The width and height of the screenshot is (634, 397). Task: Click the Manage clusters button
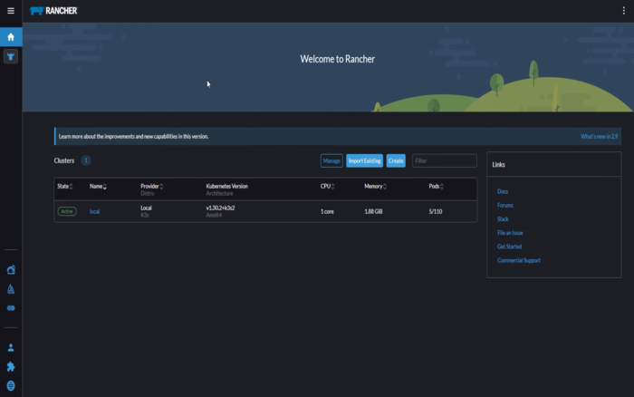[x=331, y=160]
